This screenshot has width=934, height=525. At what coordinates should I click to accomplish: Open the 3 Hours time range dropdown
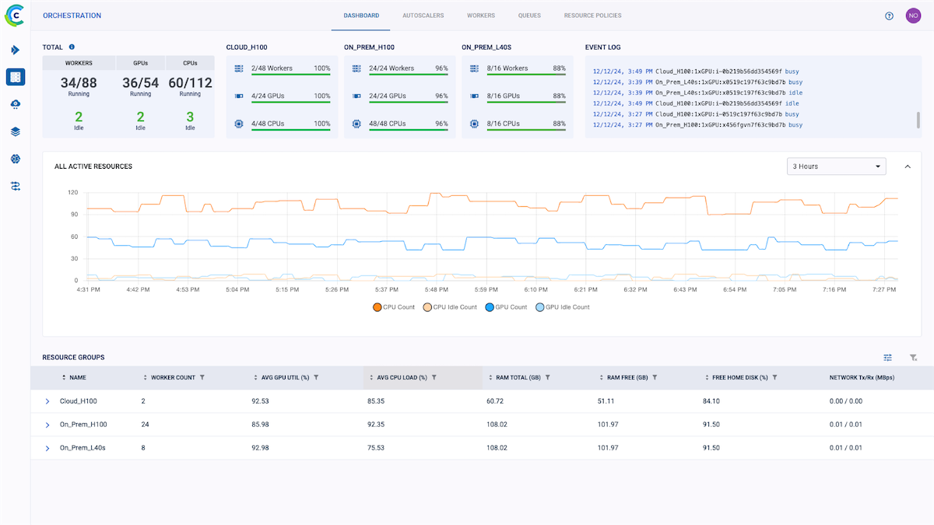[x=836, y=166]
